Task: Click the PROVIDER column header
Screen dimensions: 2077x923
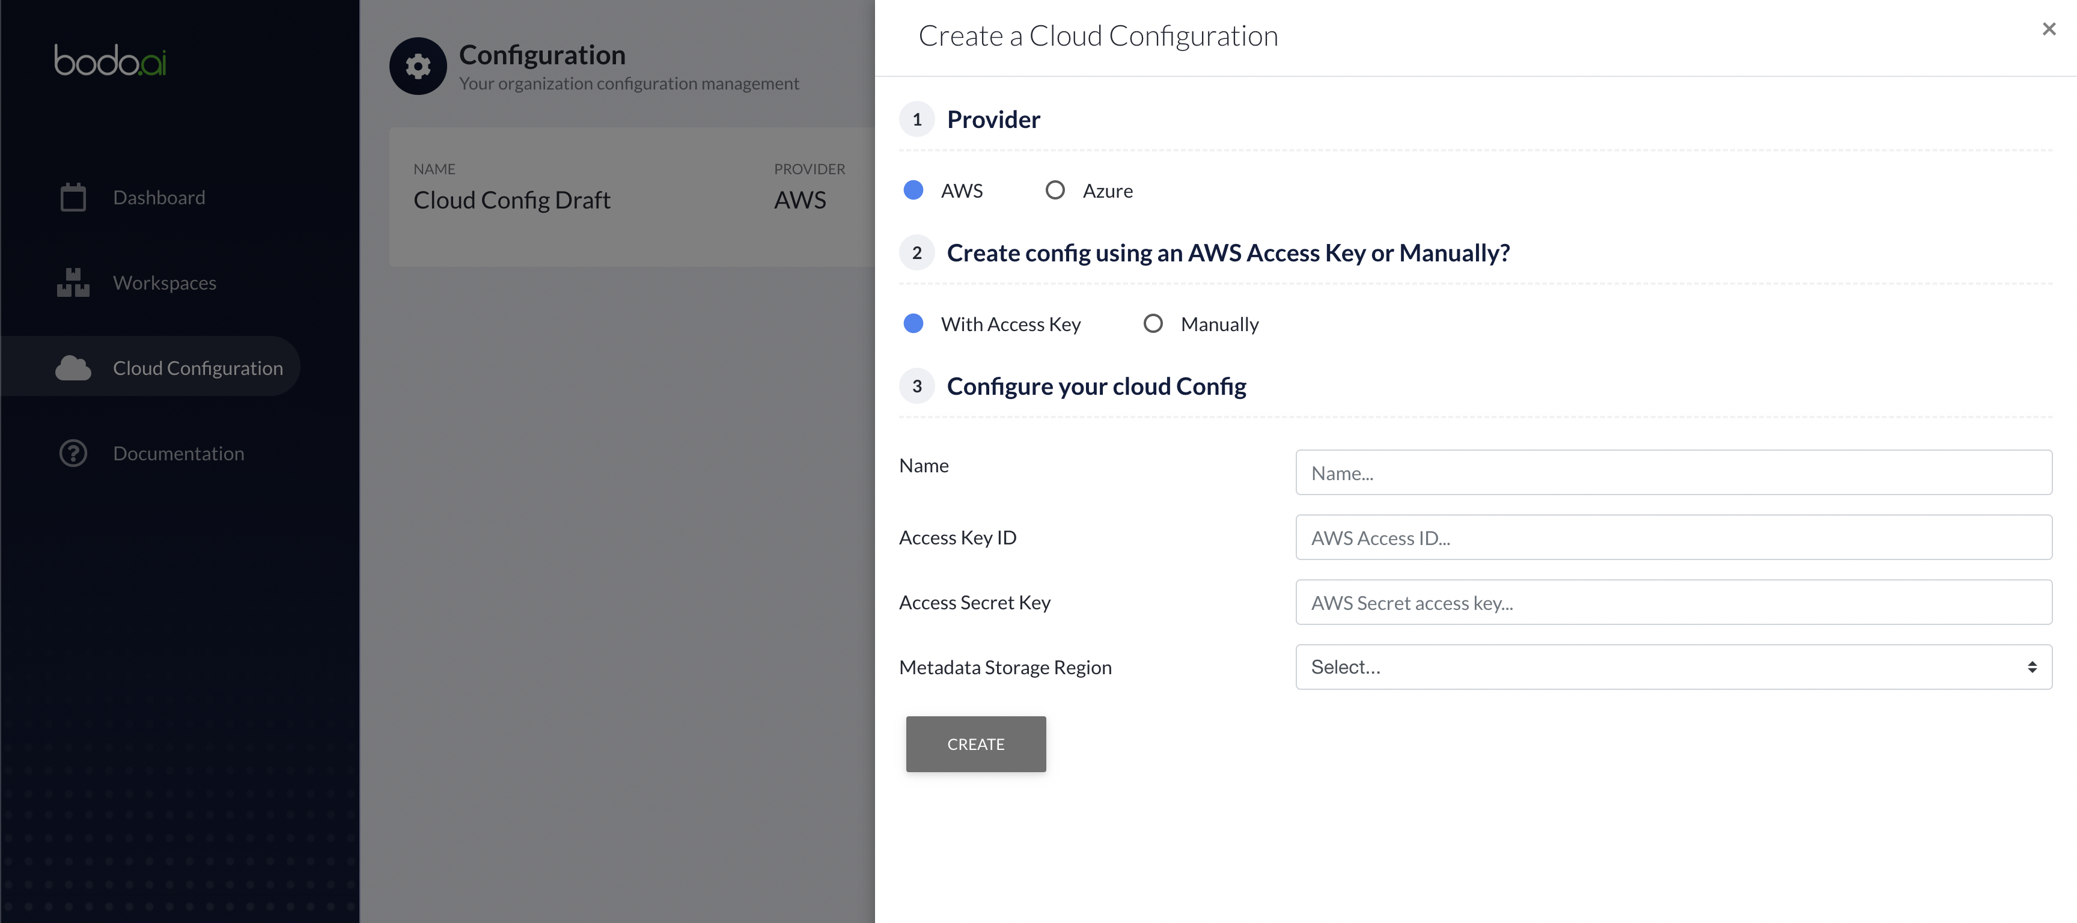Action: tap(810, 169)
